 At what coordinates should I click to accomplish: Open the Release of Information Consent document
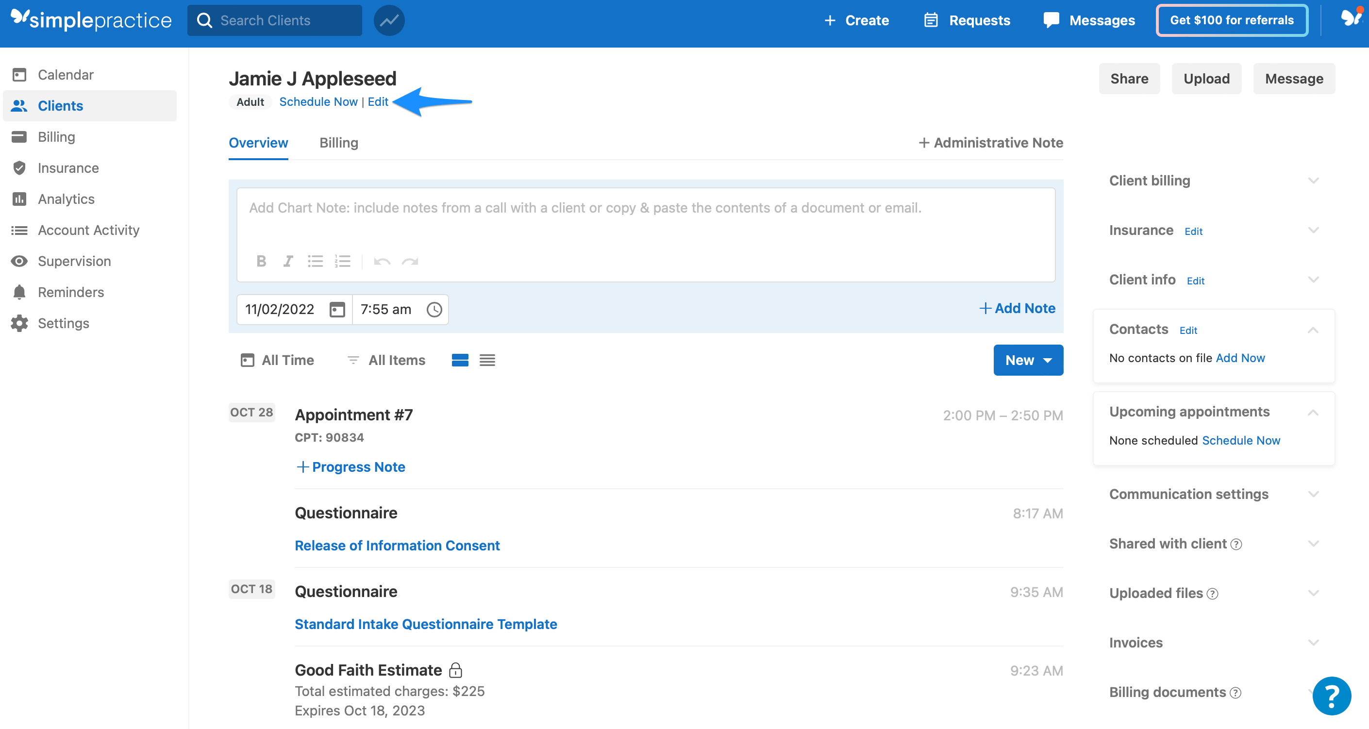(397, 545)
